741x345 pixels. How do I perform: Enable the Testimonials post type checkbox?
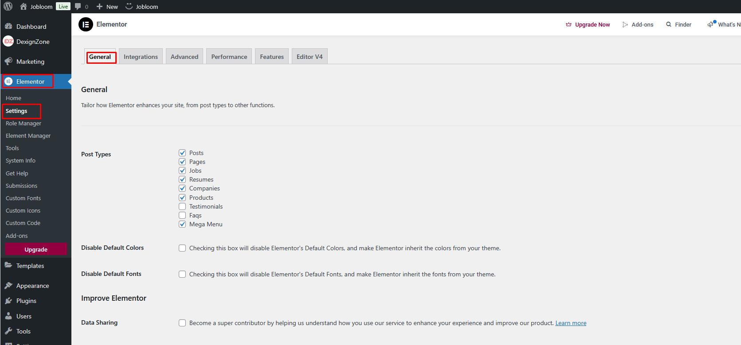pyautogui.click(x=182, y=206)
